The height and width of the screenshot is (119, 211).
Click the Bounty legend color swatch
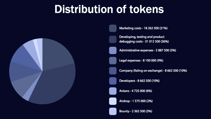(113, 111)
